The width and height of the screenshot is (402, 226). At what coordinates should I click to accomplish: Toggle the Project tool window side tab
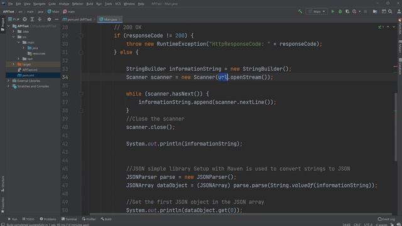3,24
